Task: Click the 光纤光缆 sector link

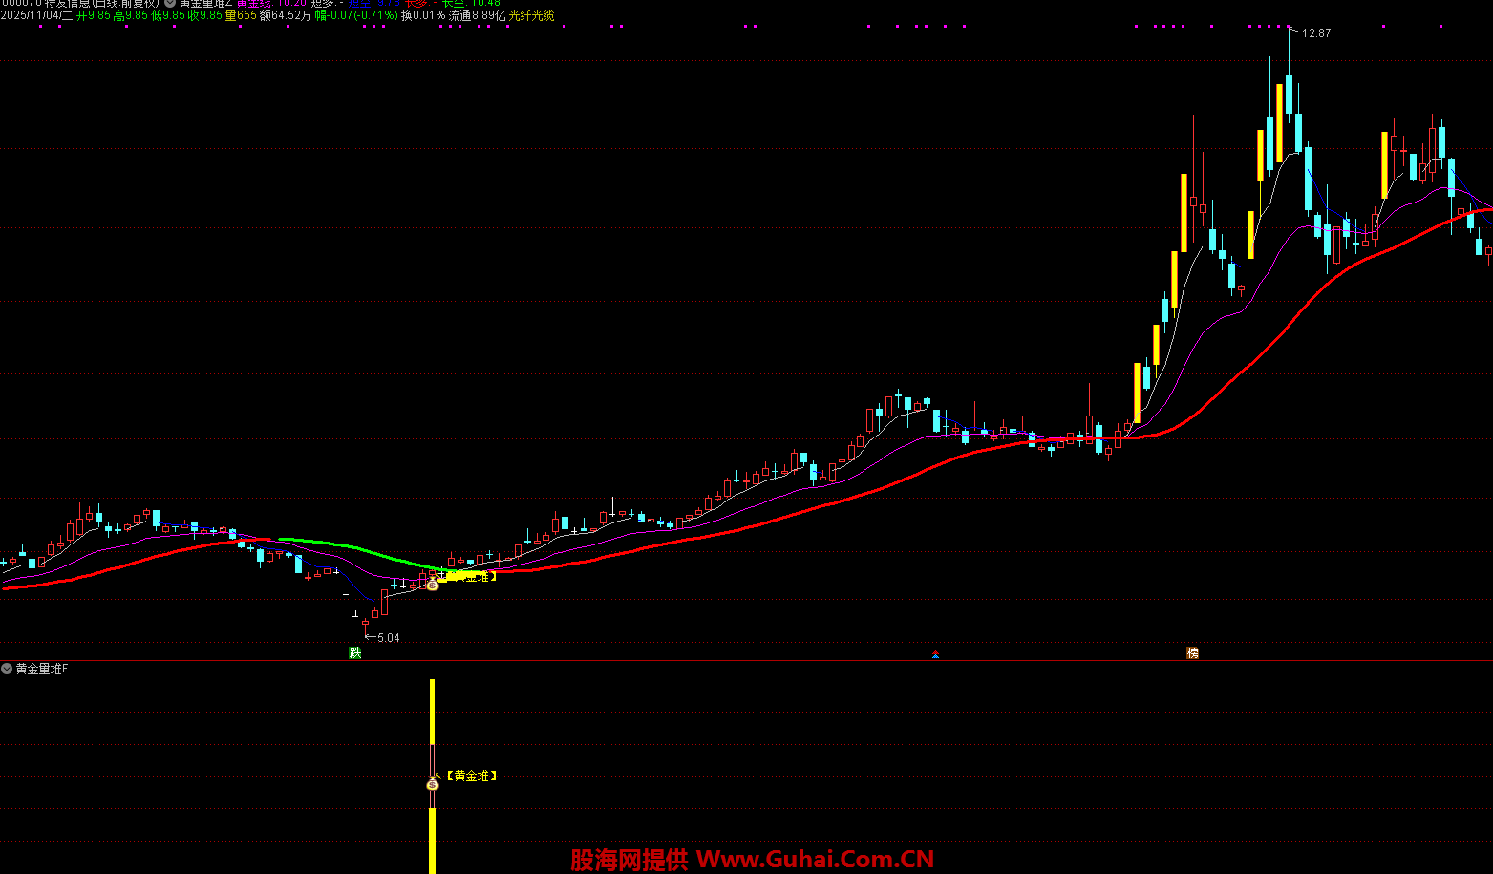Action: 532,16
